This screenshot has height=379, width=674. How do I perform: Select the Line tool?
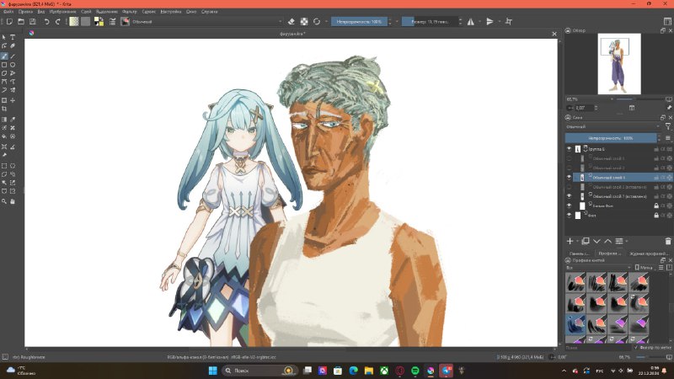(13, 56)
